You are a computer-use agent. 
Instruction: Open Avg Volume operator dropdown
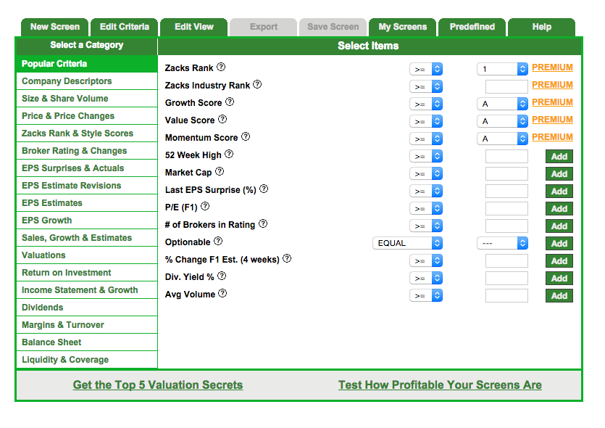(x=426, y=295)
